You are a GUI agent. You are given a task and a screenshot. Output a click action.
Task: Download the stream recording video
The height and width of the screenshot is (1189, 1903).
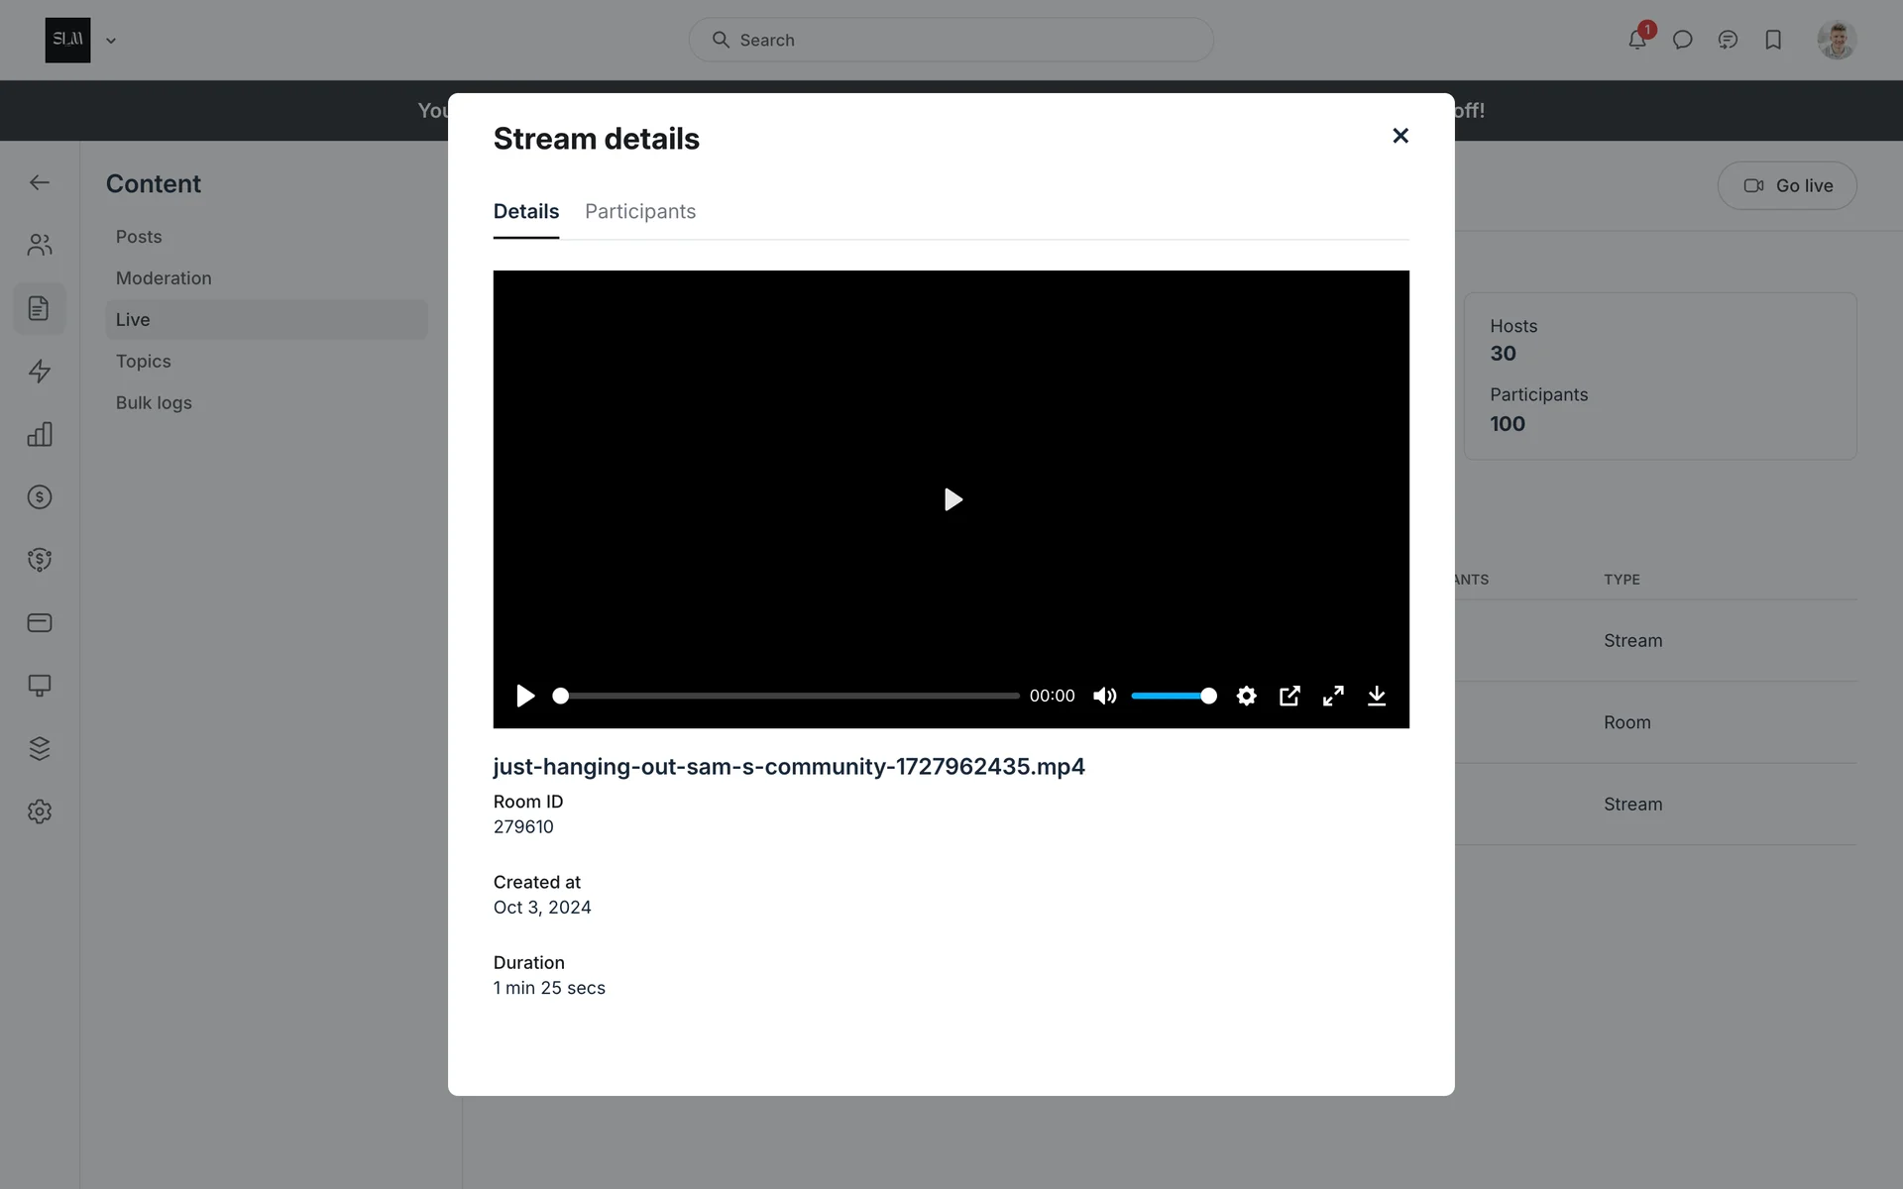point(1377,696)
